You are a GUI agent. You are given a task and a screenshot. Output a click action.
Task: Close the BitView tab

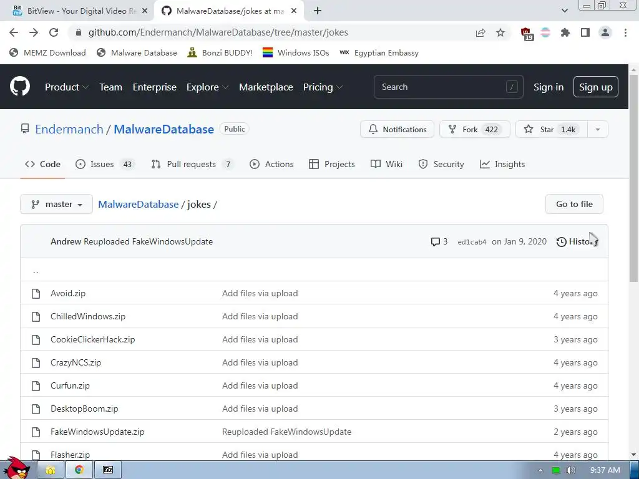(x=144, y=11)
